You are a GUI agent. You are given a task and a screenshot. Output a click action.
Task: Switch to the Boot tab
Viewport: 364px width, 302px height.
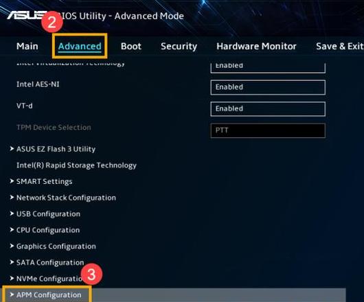pyautogui.click(x=131, y=46)
